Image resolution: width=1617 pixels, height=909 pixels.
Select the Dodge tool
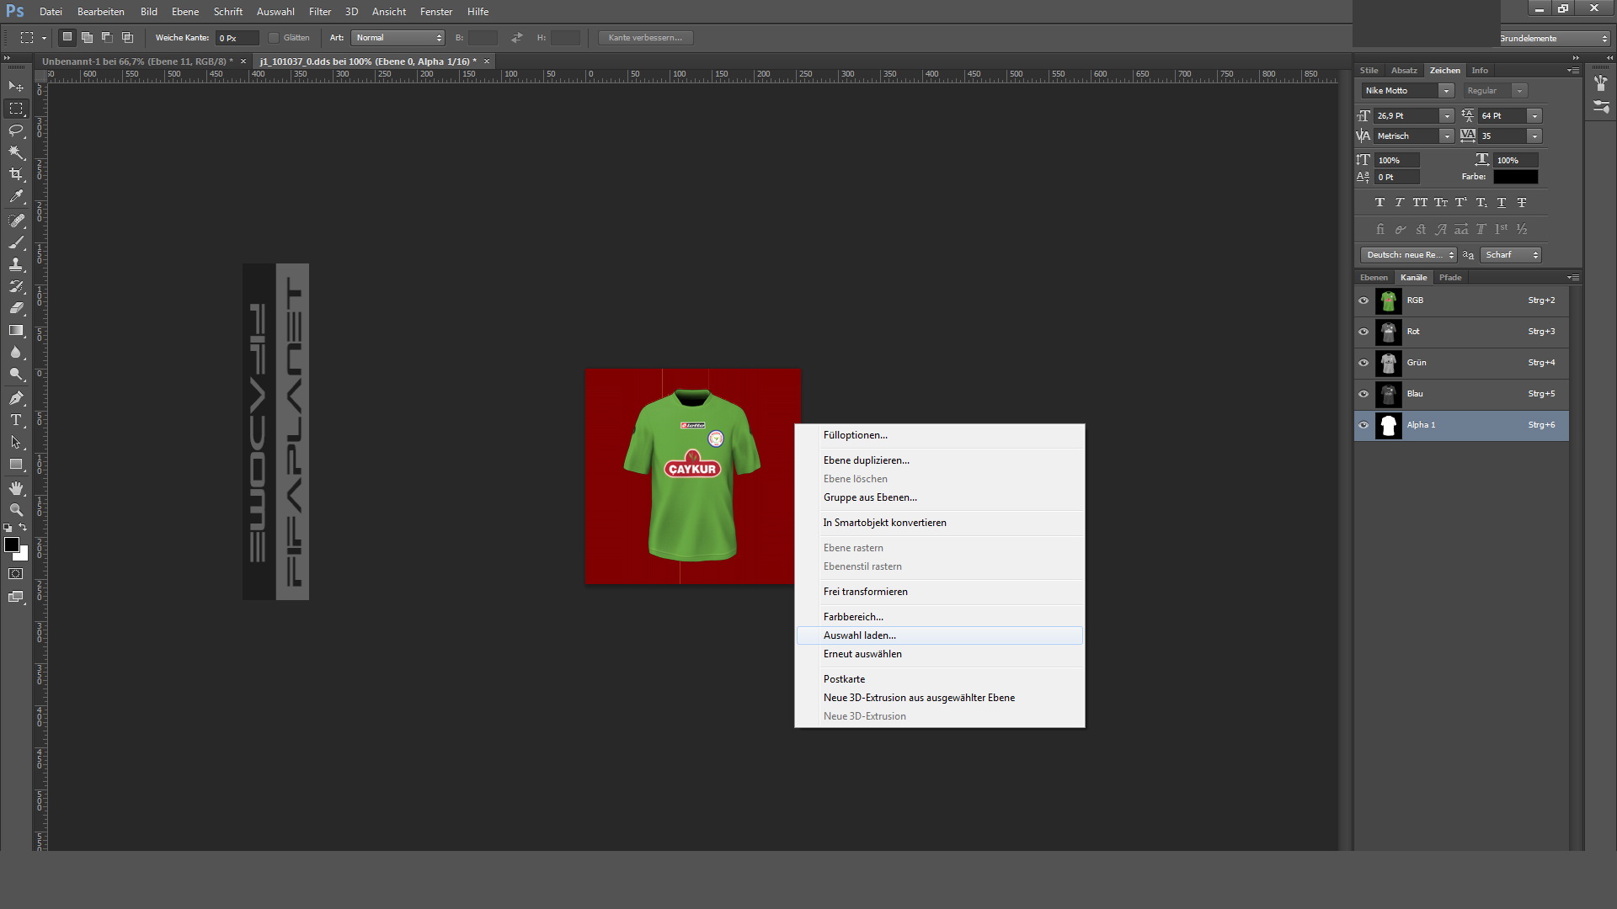(16, 375)
